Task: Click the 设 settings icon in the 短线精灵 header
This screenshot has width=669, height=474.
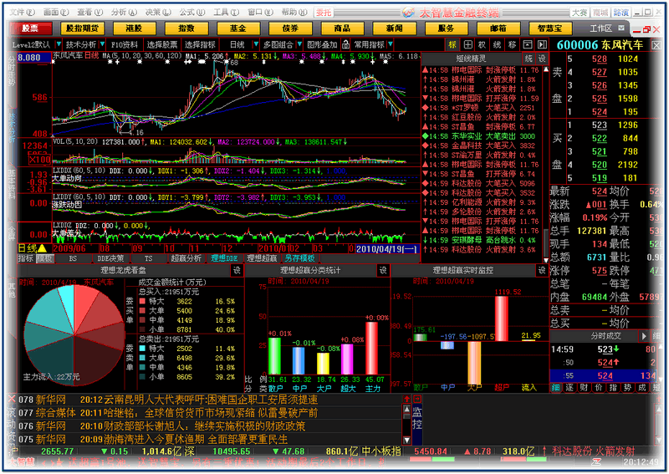Action: click(542, 59)
